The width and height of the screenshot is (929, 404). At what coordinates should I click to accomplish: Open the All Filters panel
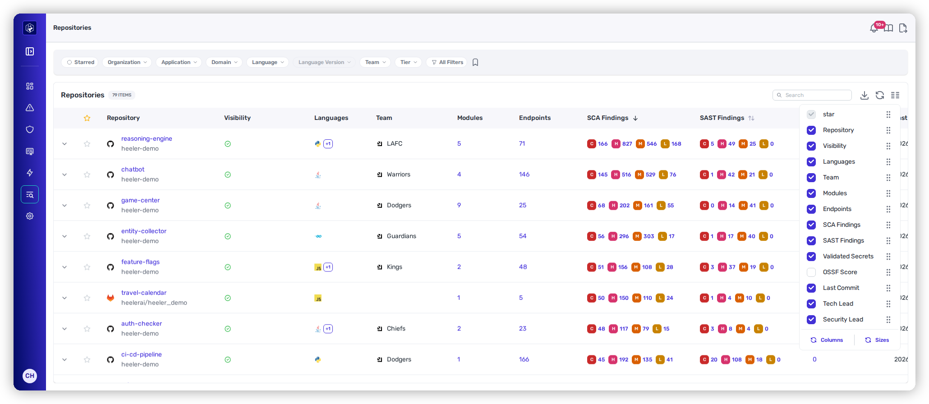[447, 62]
